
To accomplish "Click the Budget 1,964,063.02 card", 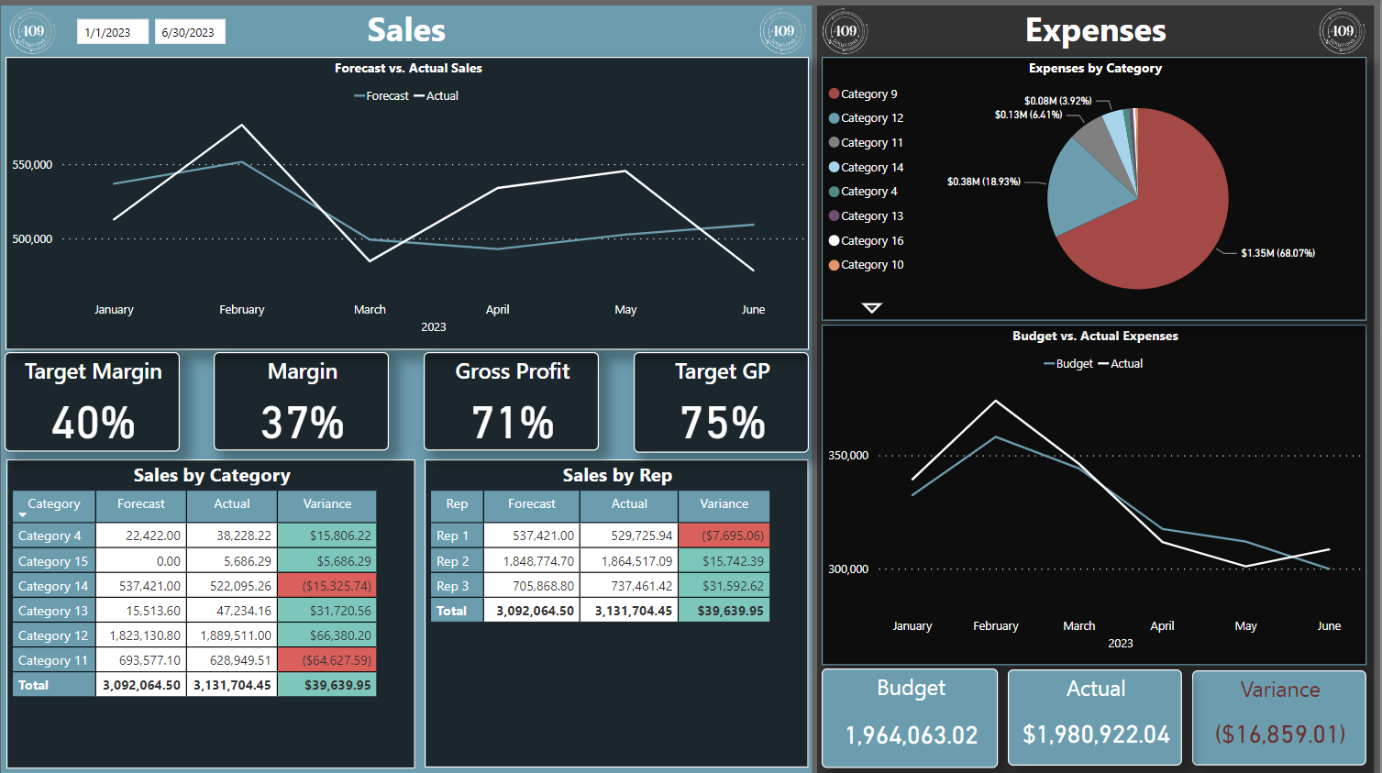I will pyautogui.click(x=911, y=718).
